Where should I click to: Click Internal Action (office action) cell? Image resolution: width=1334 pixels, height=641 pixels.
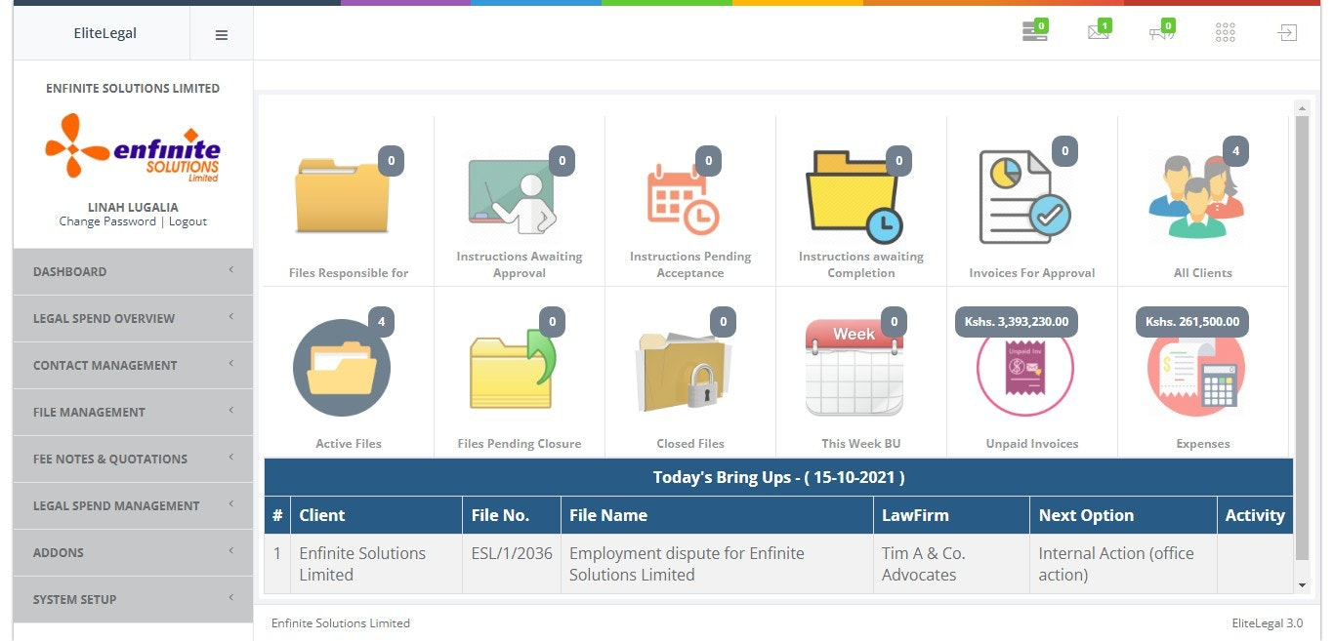coord(1123,564)
